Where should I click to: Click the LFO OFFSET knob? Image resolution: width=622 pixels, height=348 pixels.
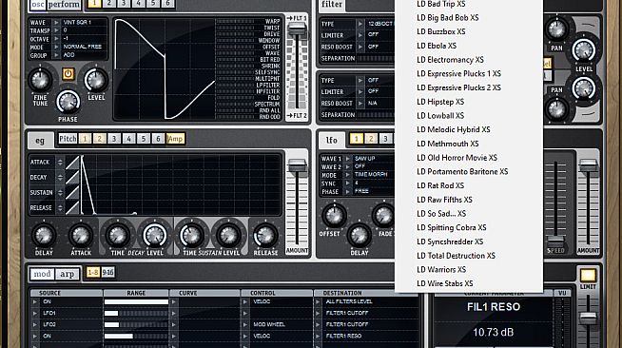pyautogui.click(x=335, y=215)
